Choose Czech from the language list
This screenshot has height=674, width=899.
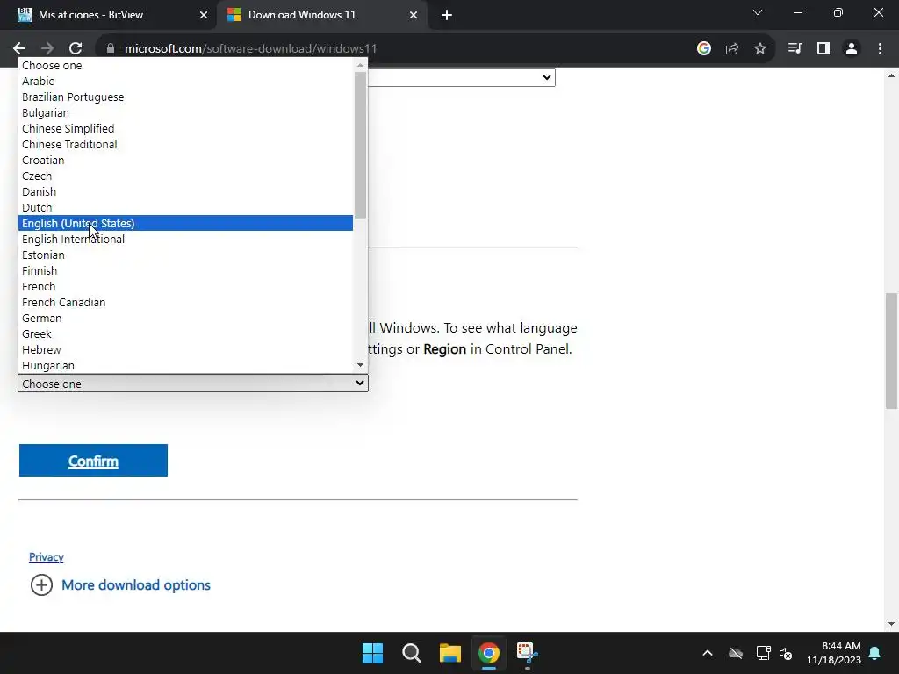point(186,176)
